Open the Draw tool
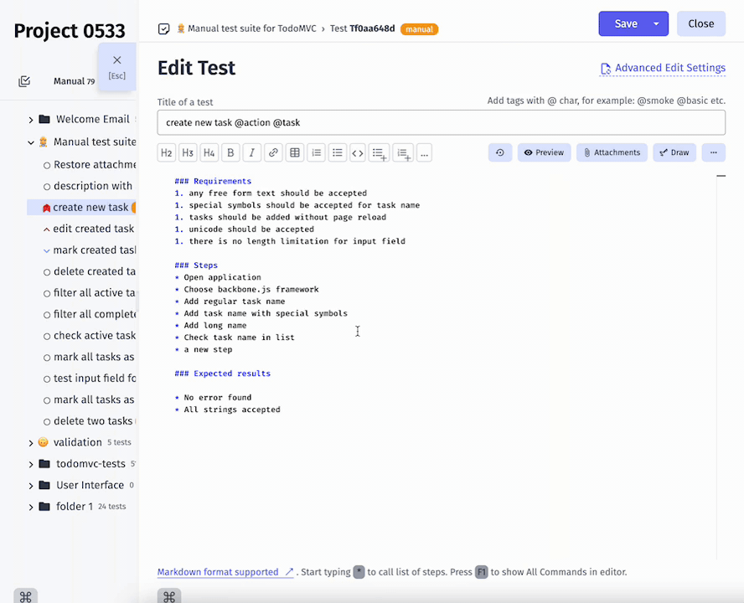Screen dimensions: 744x603 674,152
